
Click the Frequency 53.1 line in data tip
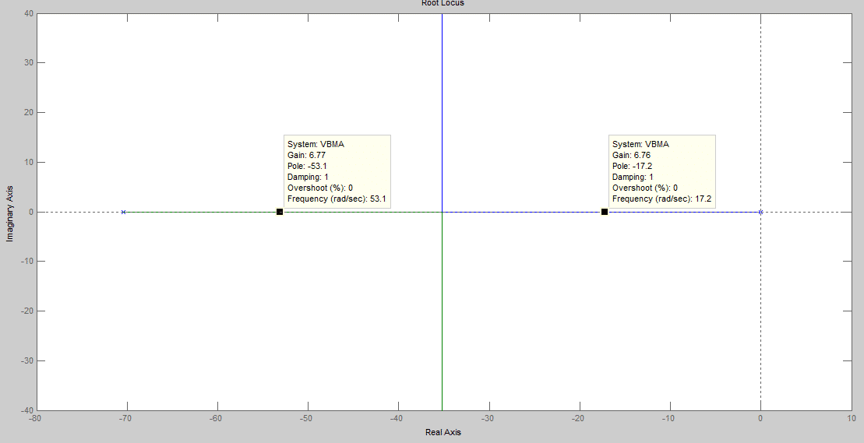tap(337, 199)
